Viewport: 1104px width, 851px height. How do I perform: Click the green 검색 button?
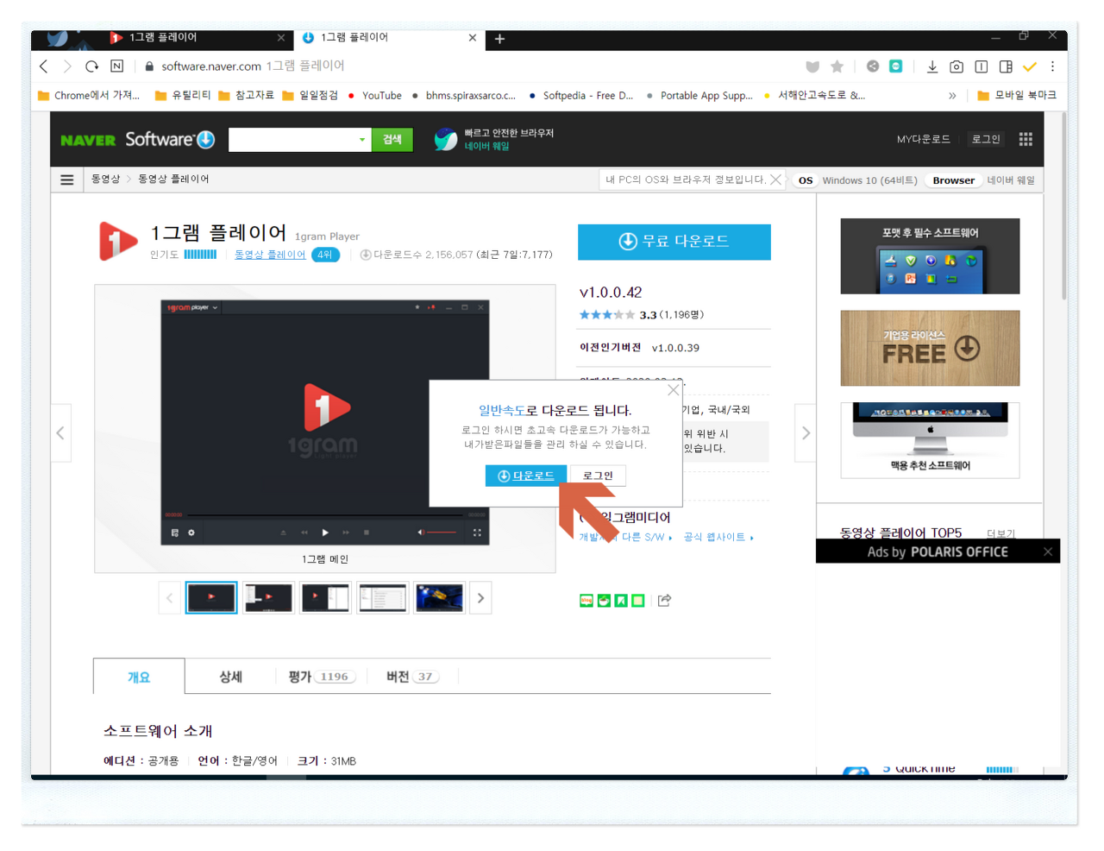tap(392, 139)
